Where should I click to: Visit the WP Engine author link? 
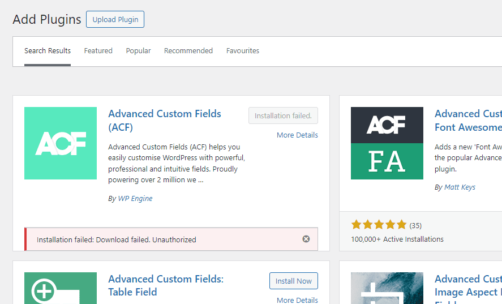click(x=135, y=199)
